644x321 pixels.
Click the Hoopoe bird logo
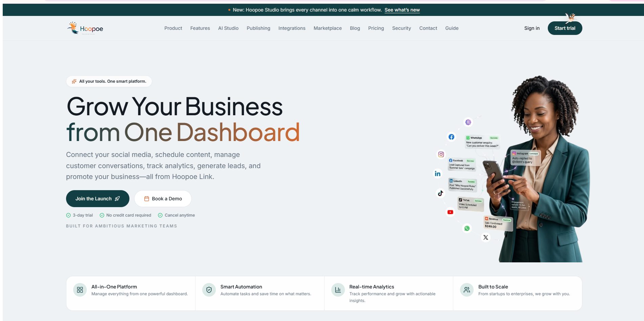coord(85,28)
